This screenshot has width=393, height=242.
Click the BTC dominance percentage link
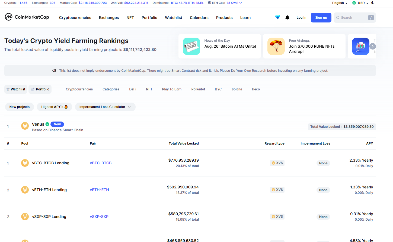179,3
